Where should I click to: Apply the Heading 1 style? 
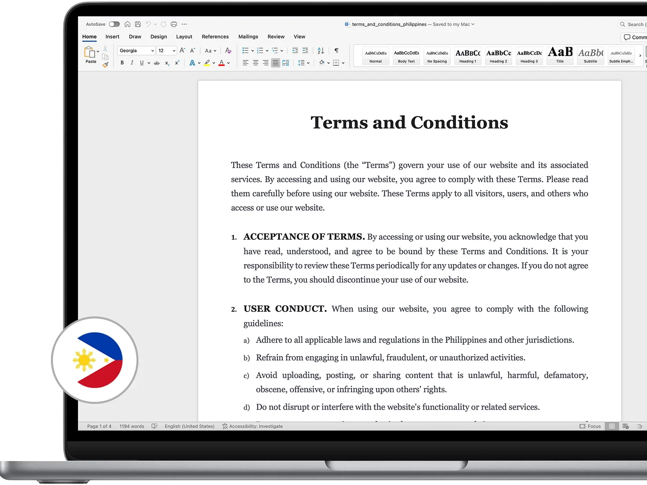468,56
